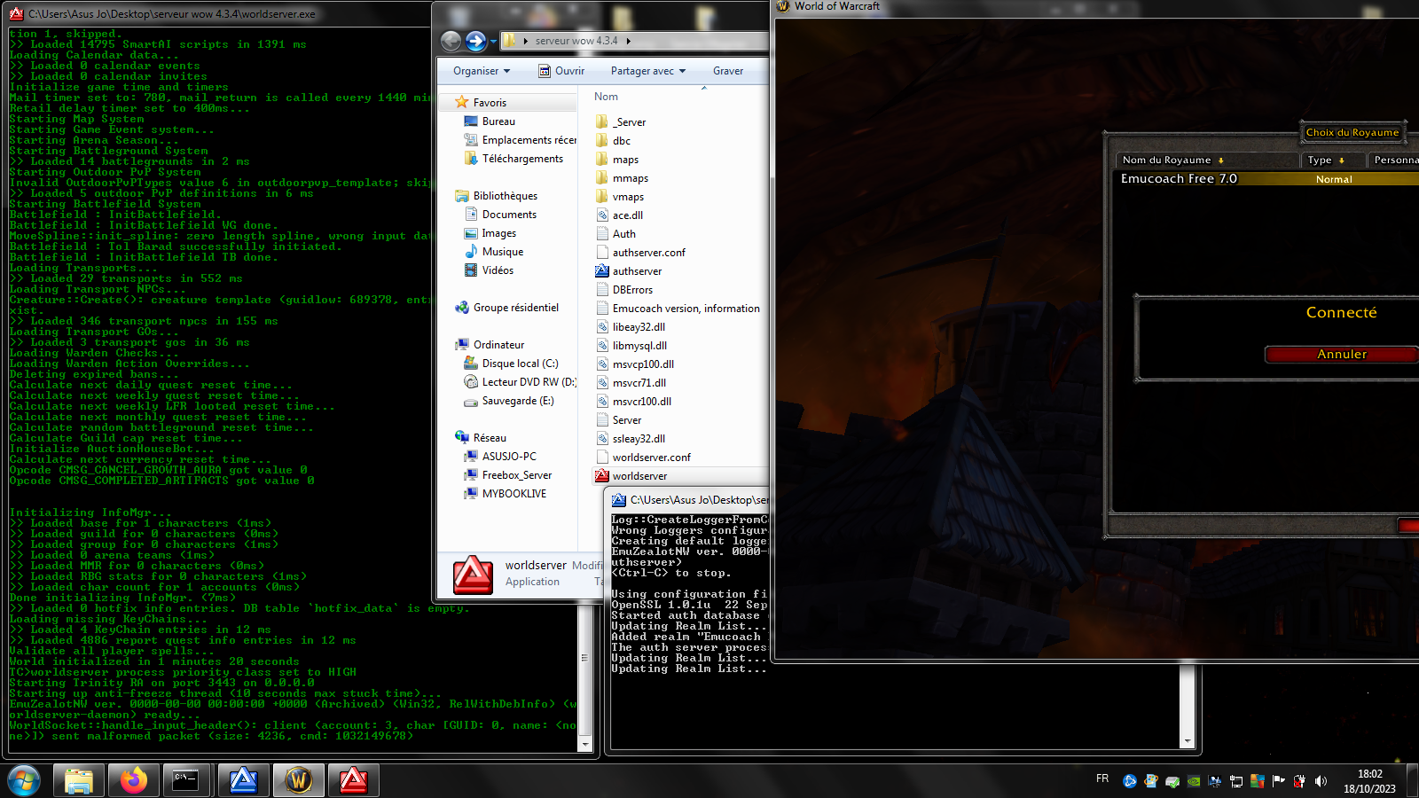
Task: Select Favoris in the navigation pane
Action: click(490, 103)
